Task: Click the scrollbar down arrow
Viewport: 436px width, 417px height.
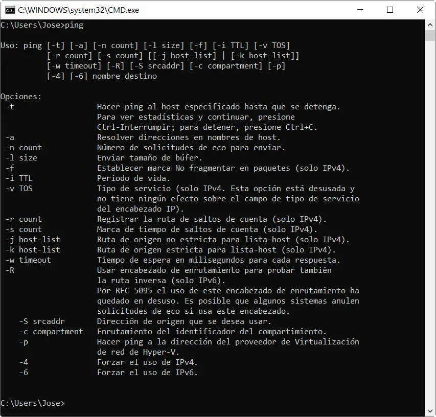Action: click(x=431, y=411)
